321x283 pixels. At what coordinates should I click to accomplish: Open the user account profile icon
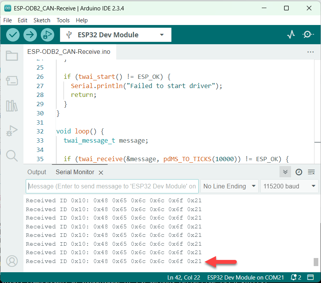coord(12,261)
